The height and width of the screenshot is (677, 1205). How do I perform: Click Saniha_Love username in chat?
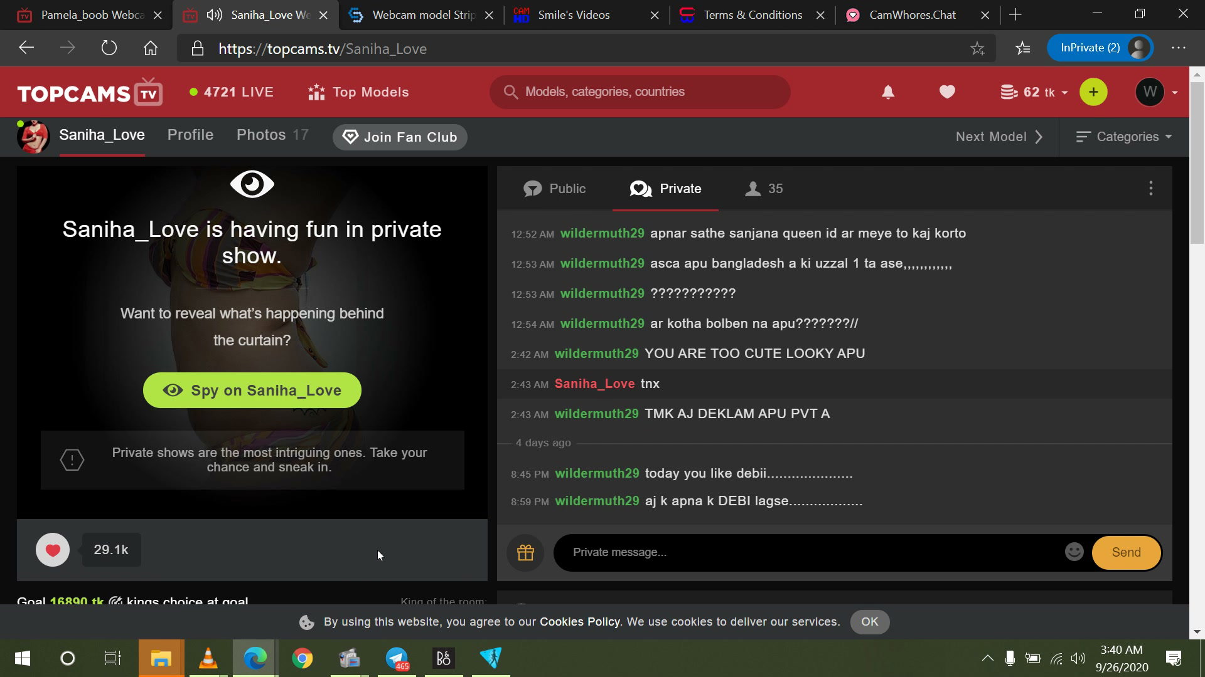(594, 384)
